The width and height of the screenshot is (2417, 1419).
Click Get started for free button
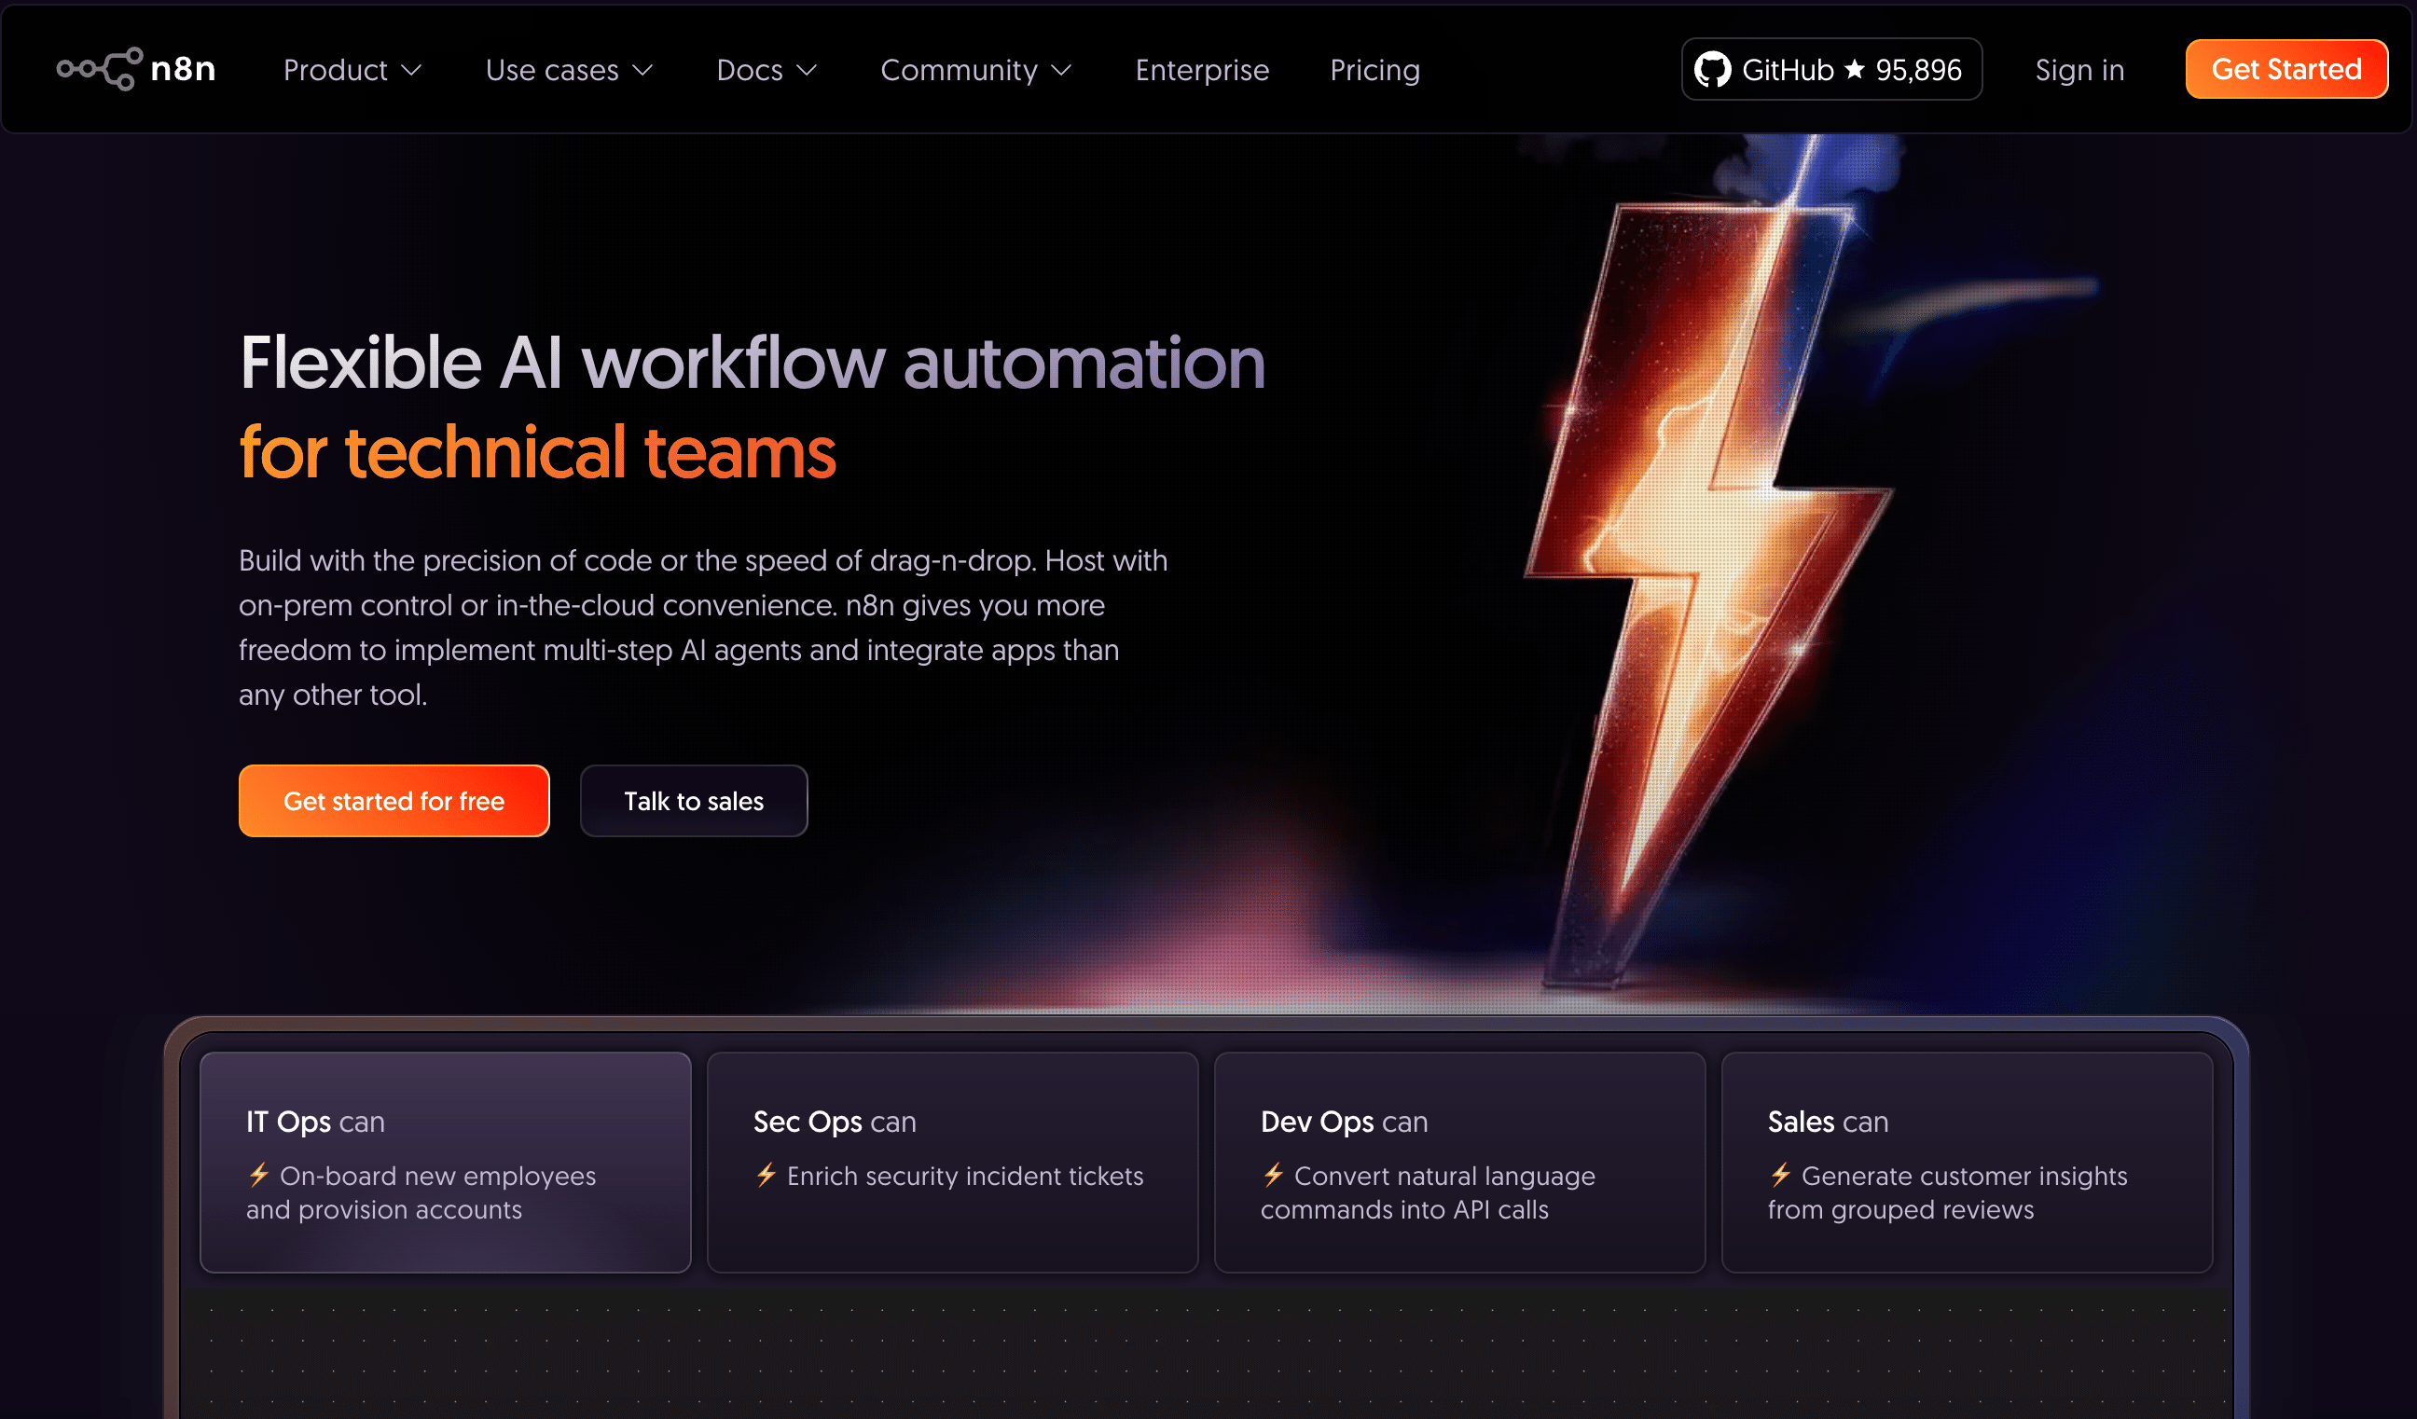click(x=394, y=801)
